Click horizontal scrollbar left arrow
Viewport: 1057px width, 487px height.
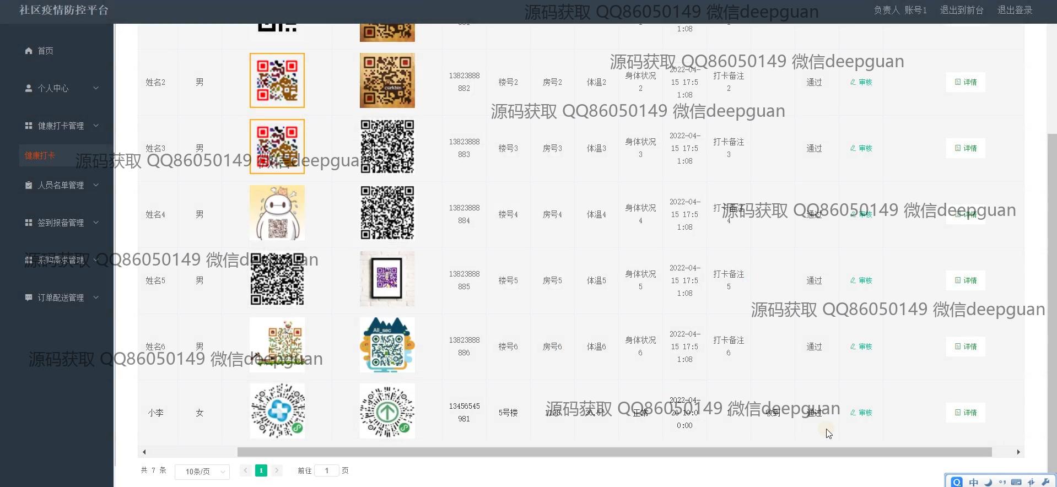(x=144, y=452)
